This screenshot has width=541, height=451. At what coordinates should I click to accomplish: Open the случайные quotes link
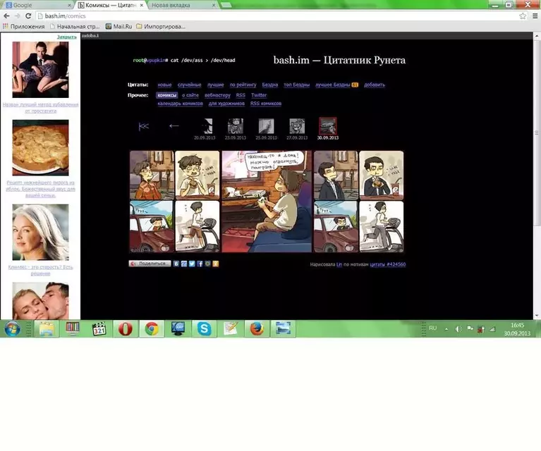click(x=190, y=85)
